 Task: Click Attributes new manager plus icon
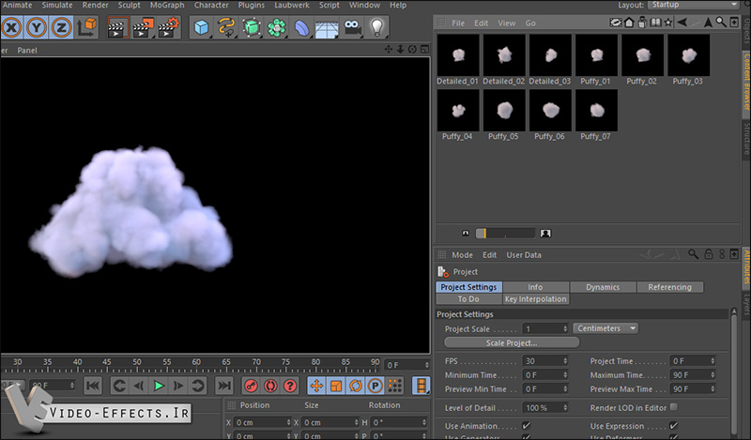pyautogui.click(x=734, y=254)
